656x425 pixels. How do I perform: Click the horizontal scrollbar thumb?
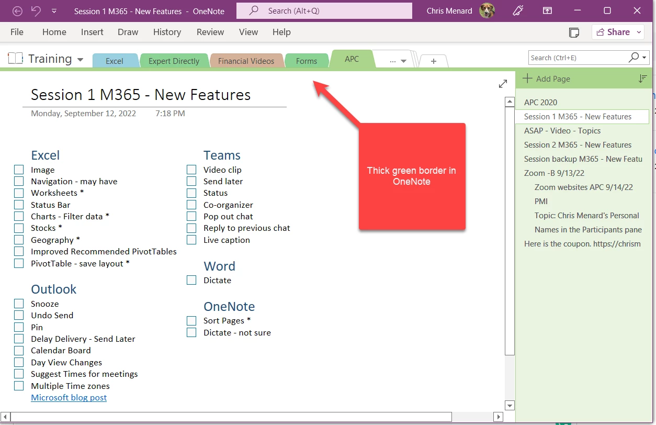(231, 417)
